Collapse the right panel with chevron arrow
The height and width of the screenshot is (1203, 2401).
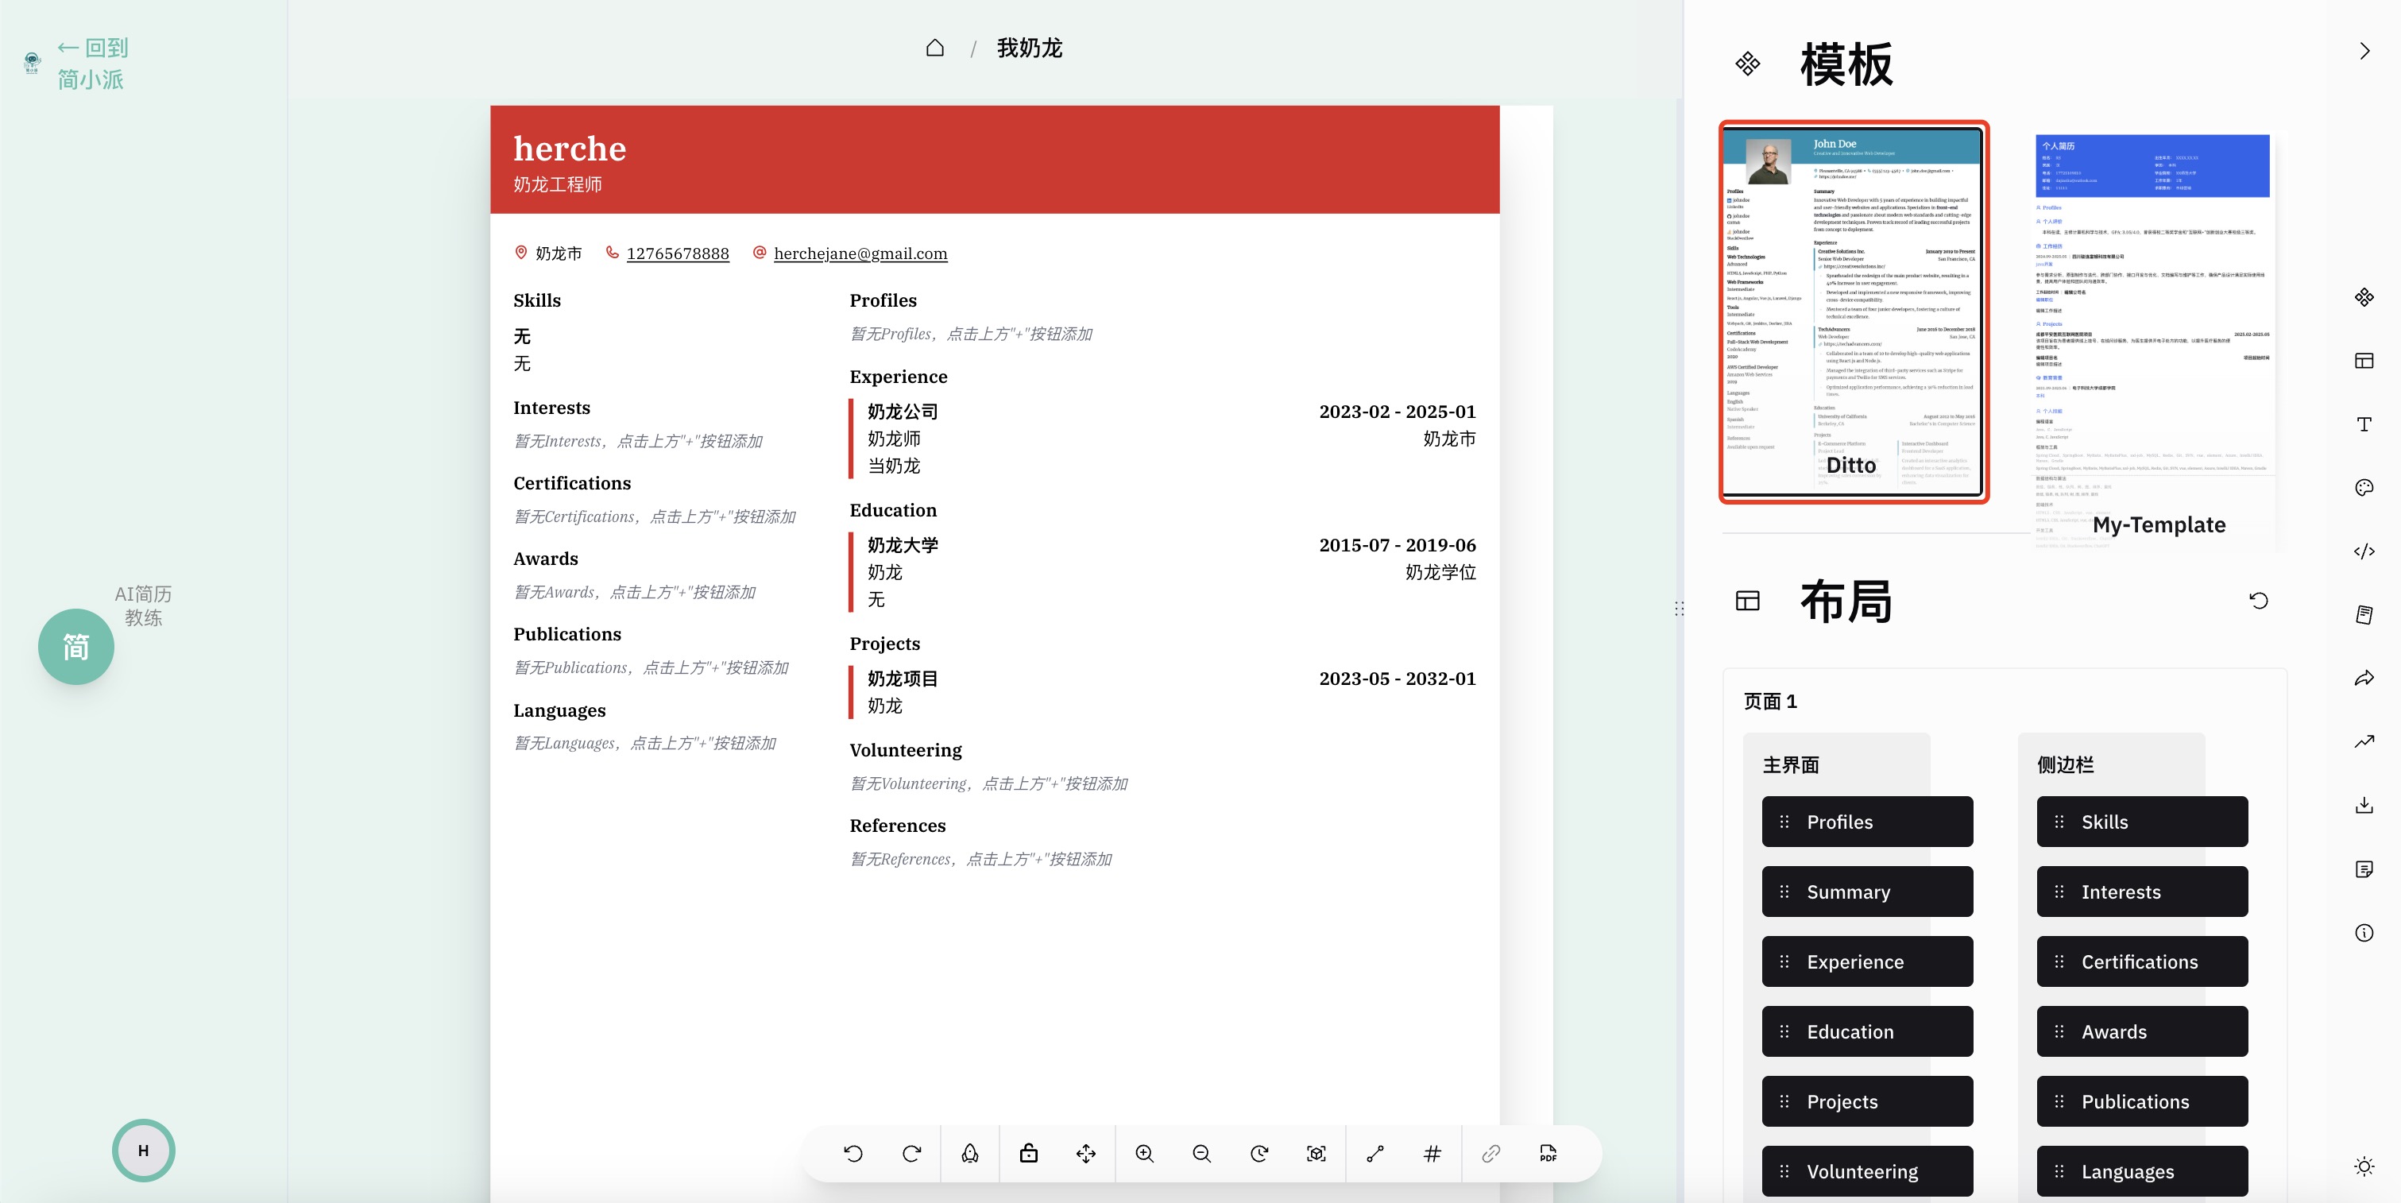2364,52
